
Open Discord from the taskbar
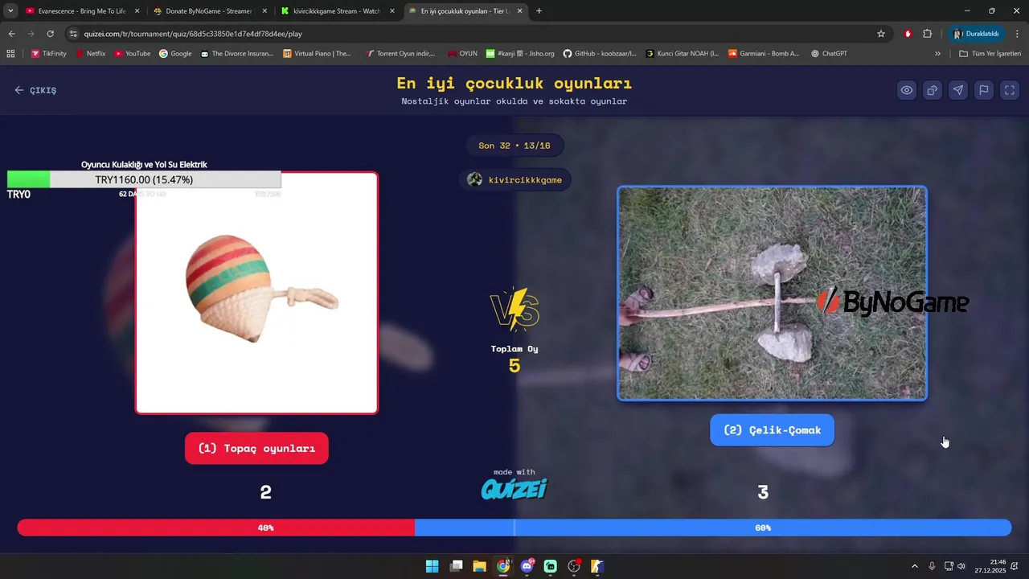527,566
